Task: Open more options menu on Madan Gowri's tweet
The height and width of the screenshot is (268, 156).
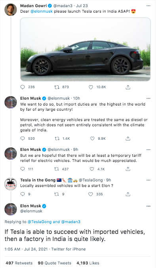Action: tap(148, 6)
